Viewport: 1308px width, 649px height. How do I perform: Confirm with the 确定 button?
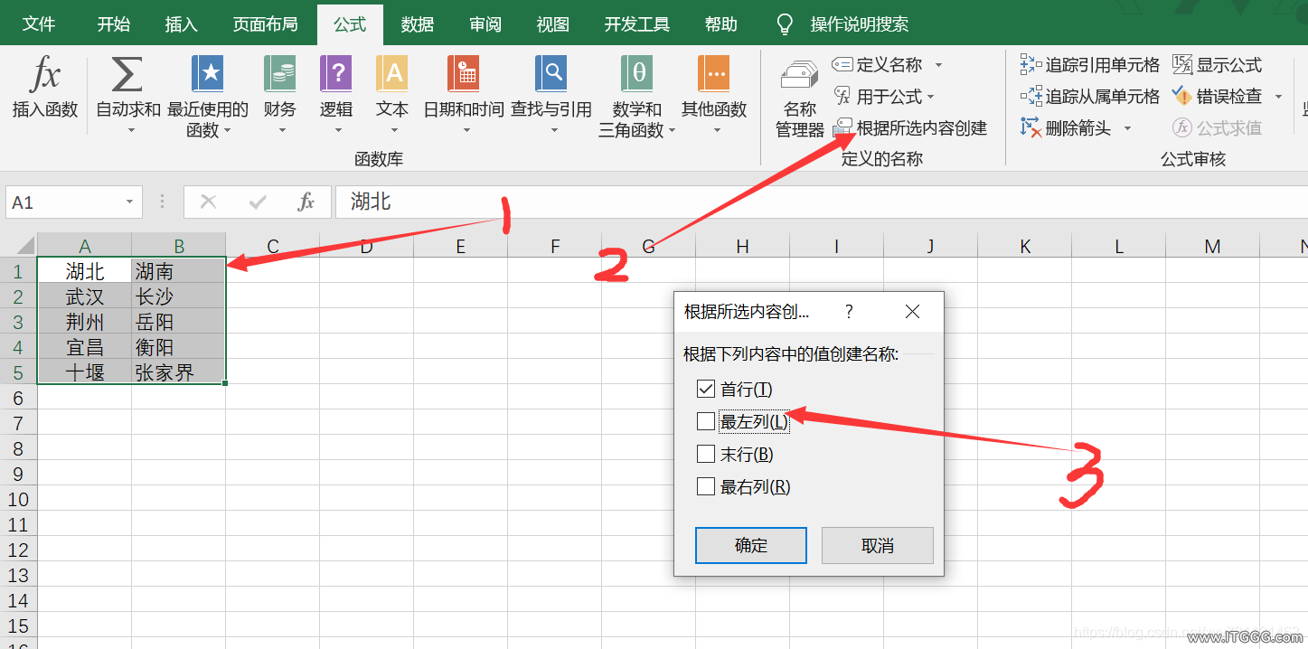pyautogui.click(x=750, y=546)
